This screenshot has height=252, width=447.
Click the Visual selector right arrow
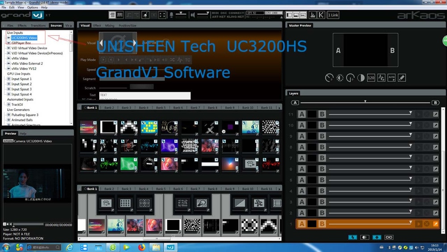point(134,43)
